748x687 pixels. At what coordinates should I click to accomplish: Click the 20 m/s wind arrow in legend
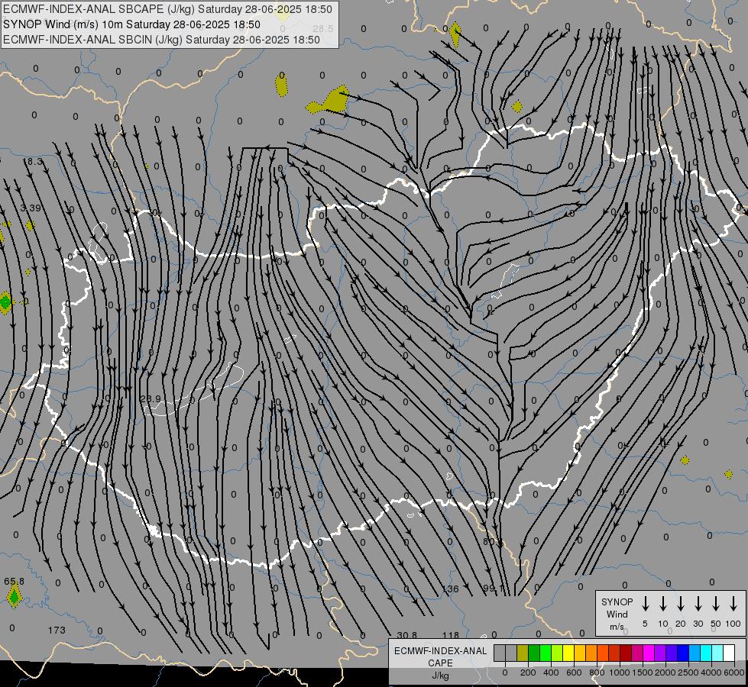click(x=681, y=604)
